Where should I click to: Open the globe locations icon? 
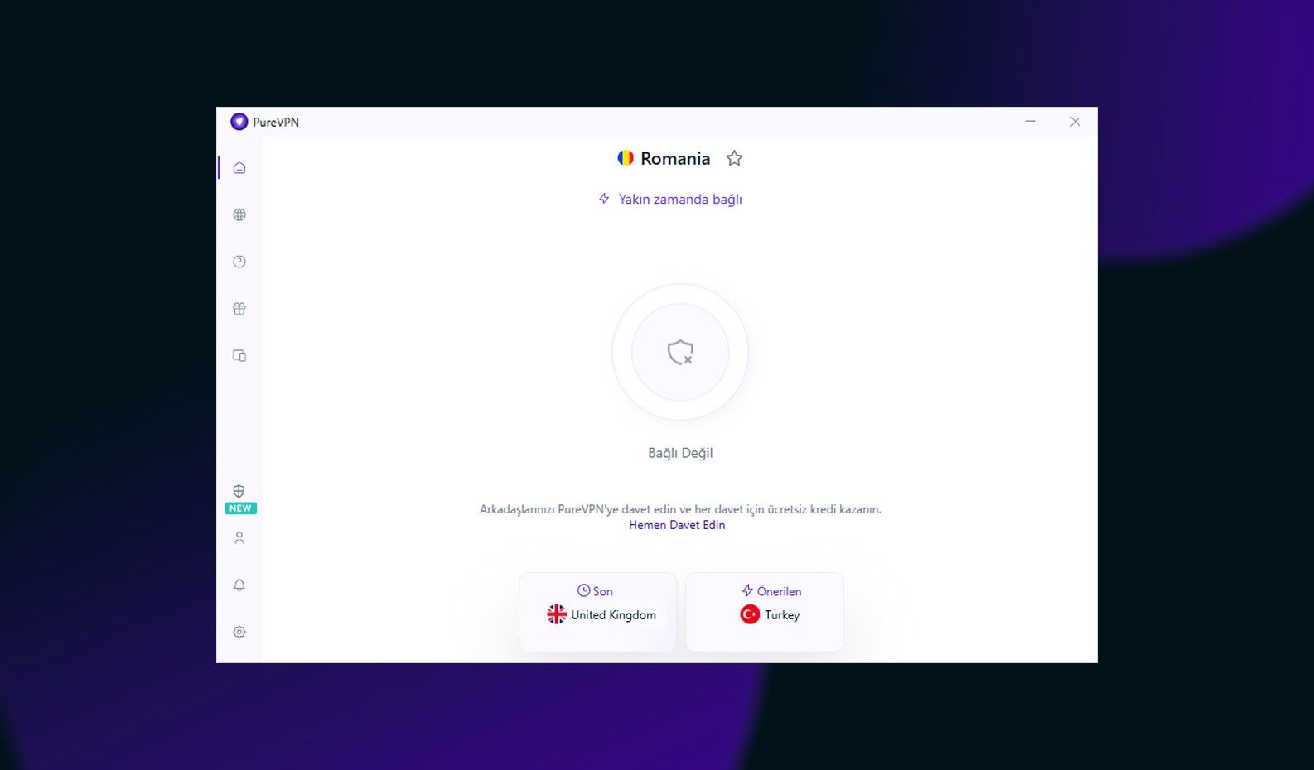point(239,214)
